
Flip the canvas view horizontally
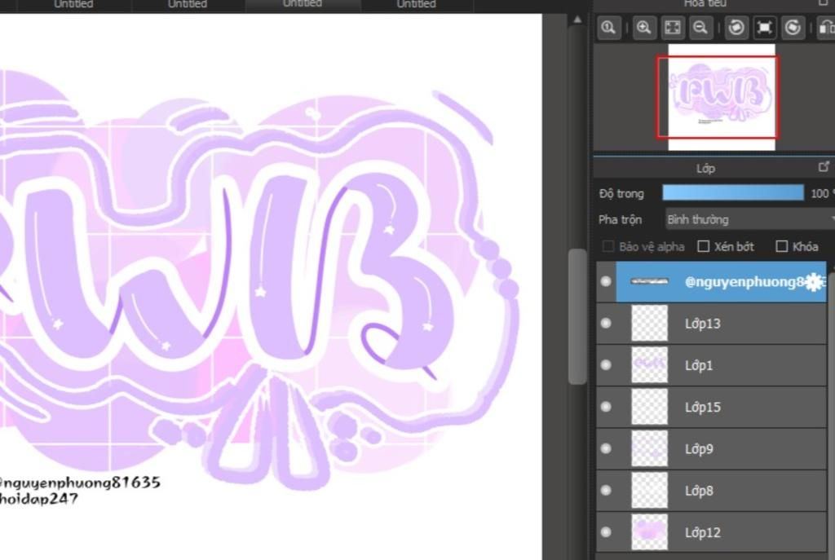(x=826, y=27)
